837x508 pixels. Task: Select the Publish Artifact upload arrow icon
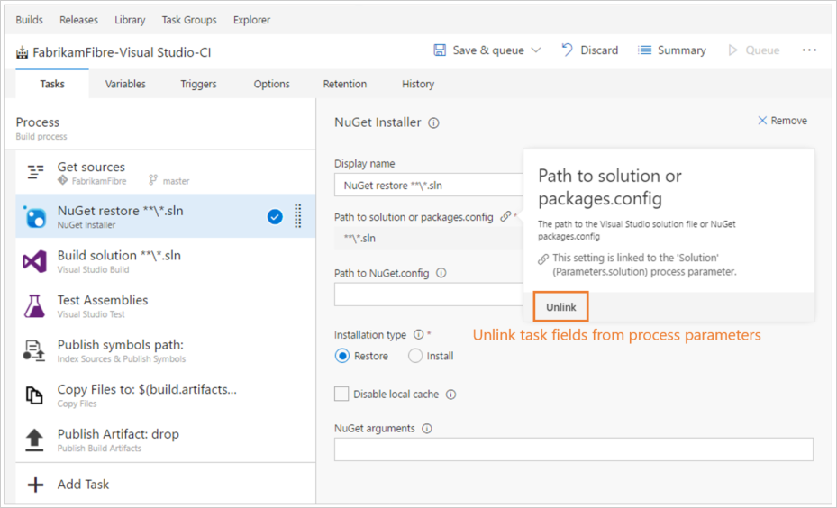35,440
